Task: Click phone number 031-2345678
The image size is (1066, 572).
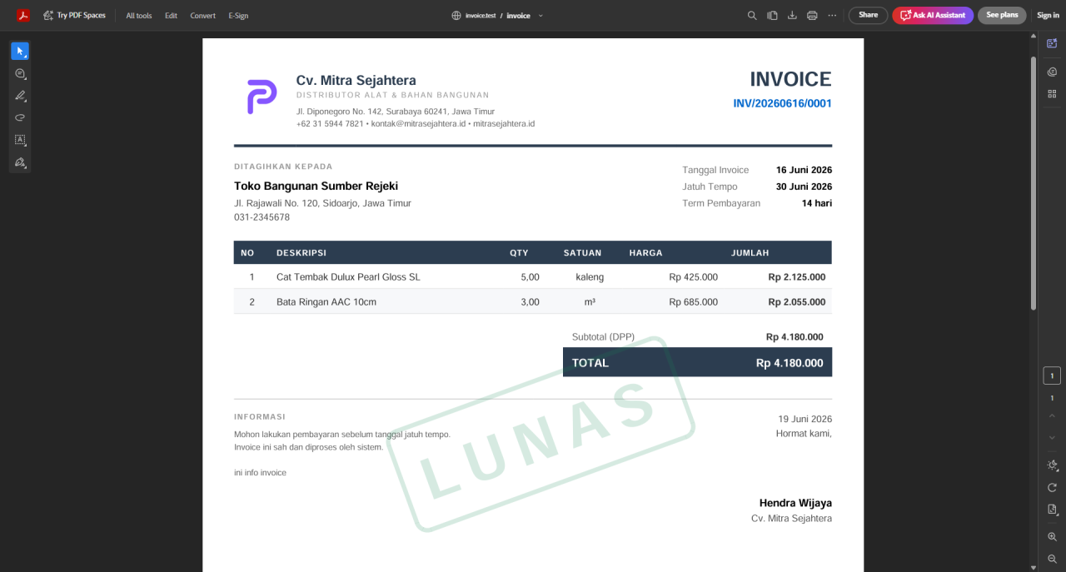Action: pos(262,217)
